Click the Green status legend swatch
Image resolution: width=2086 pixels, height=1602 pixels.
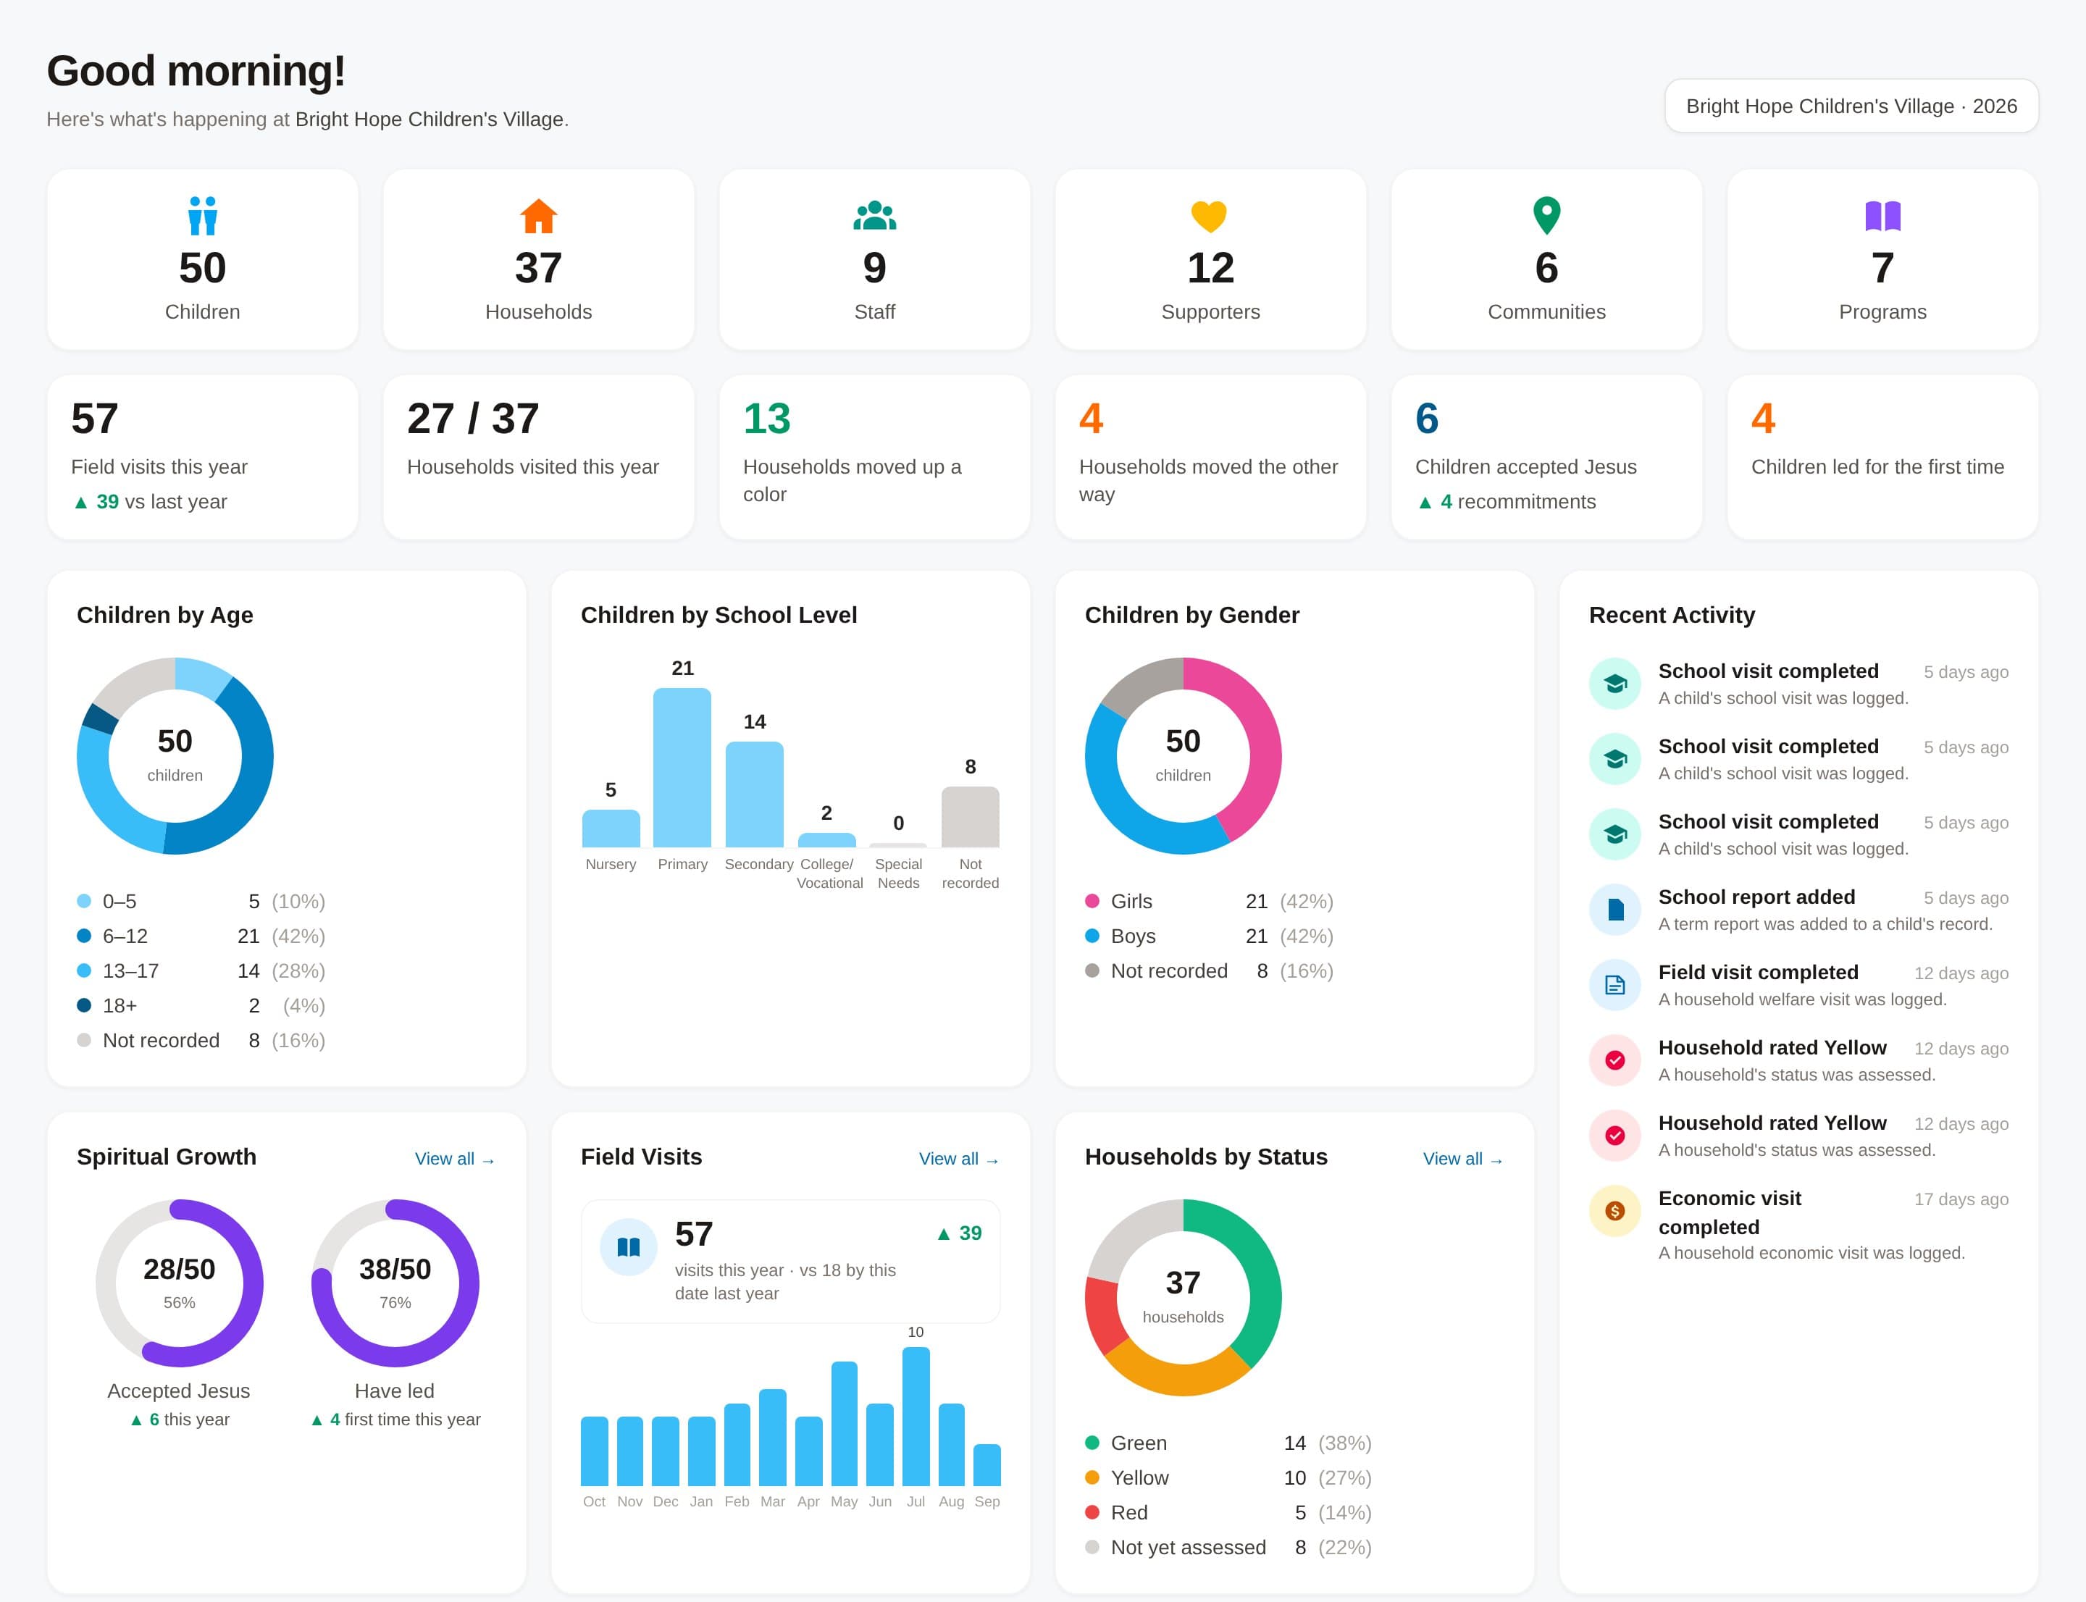[x=1092, y=1443]
